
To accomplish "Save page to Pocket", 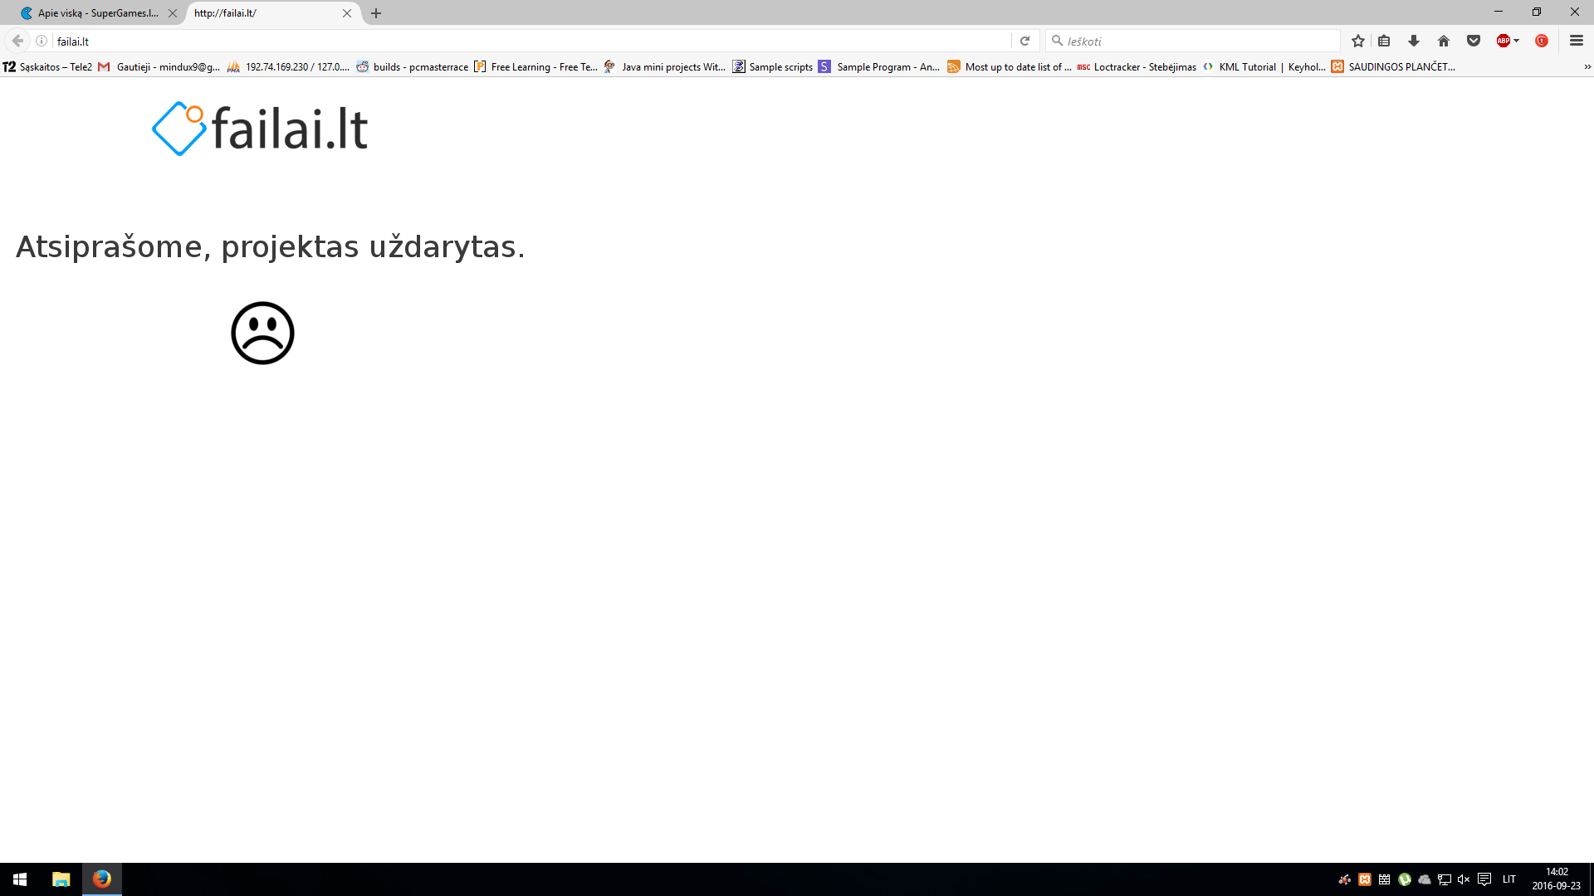I will (1474, 41).
